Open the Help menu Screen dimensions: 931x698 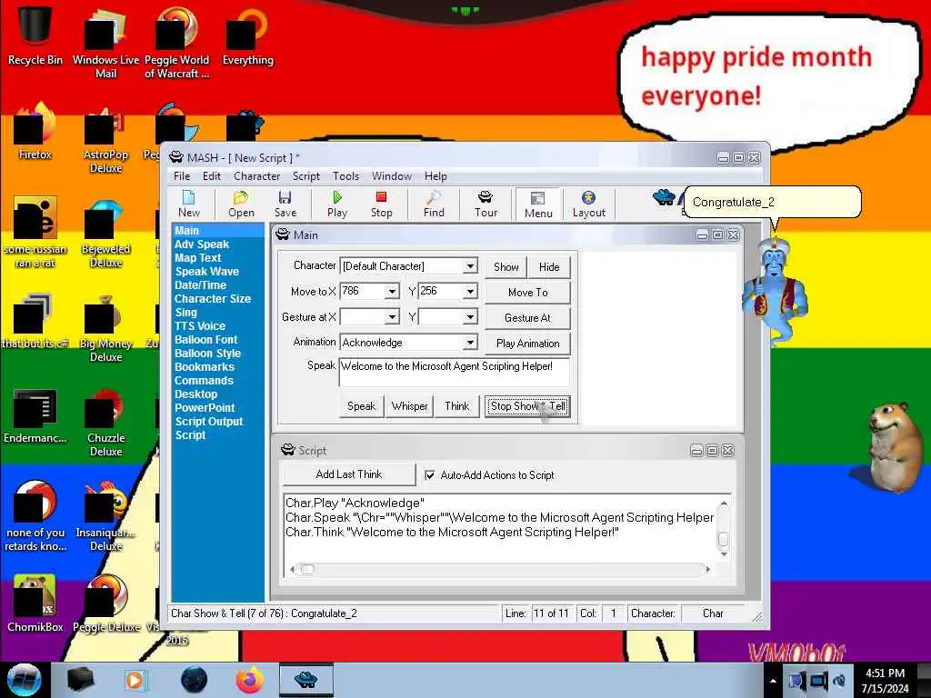tap(435, 176)
